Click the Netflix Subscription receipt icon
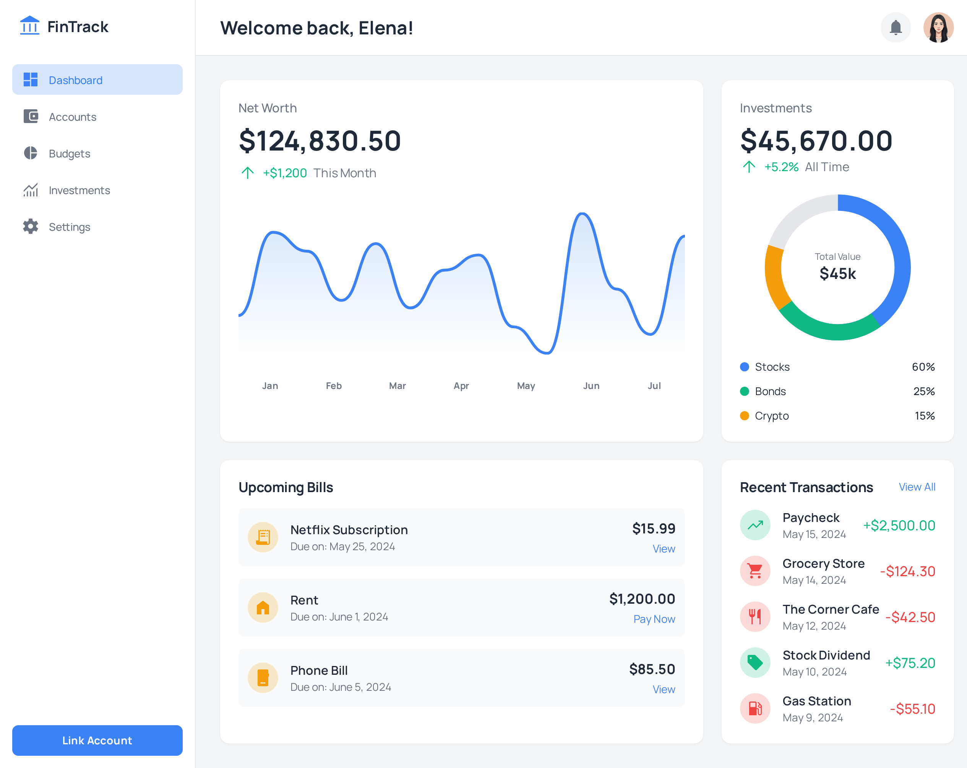This screenshot has width=967, height=768. (263, 537)
